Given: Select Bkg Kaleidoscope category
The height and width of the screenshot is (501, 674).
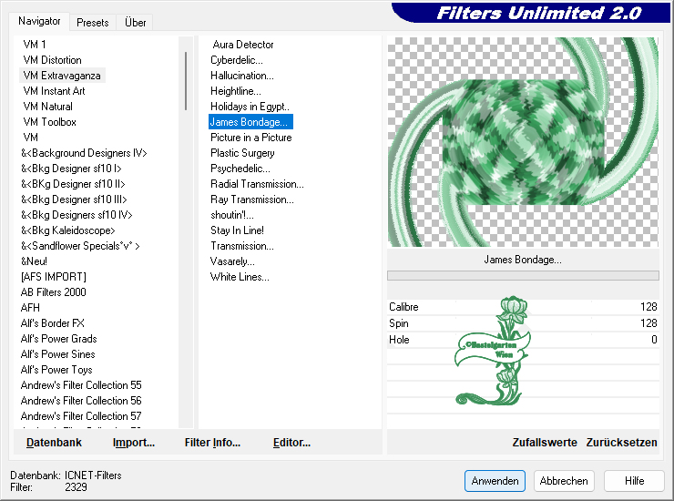Looking at the screenshot, I should click(68, 230).
